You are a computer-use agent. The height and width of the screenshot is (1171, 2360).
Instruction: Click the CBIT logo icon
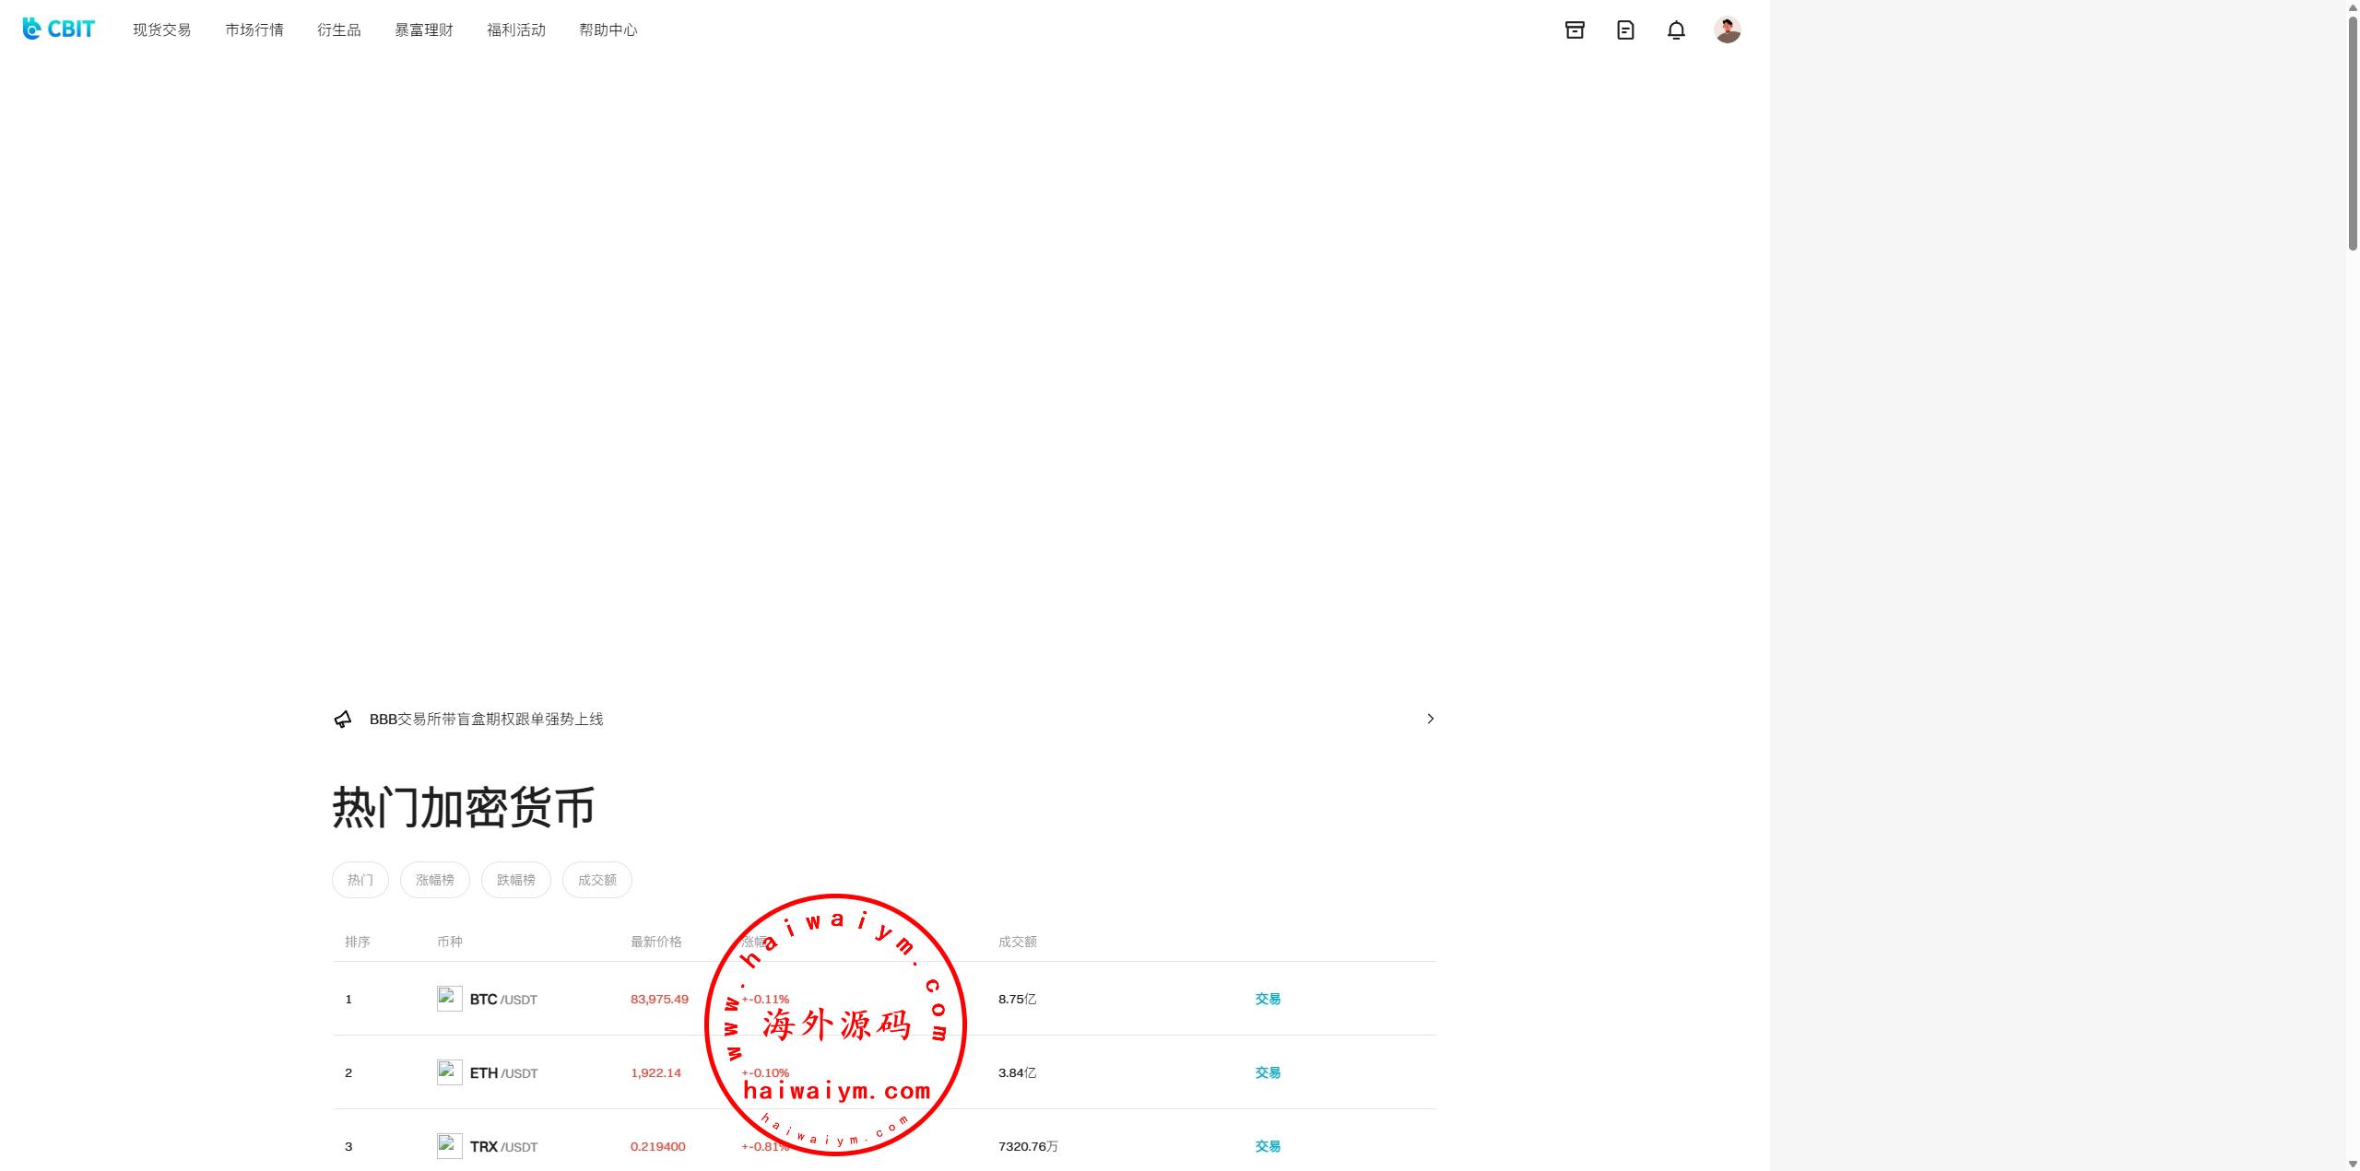32,29
